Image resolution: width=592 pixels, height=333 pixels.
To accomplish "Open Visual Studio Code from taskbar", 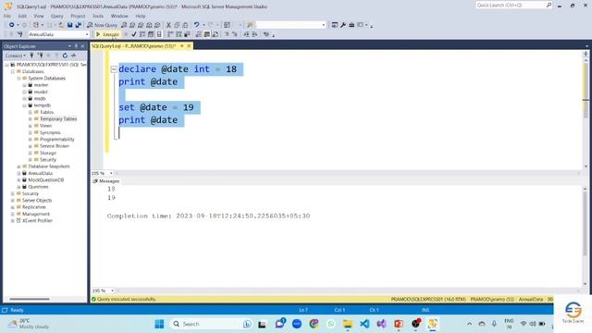I will pos(364,324).
